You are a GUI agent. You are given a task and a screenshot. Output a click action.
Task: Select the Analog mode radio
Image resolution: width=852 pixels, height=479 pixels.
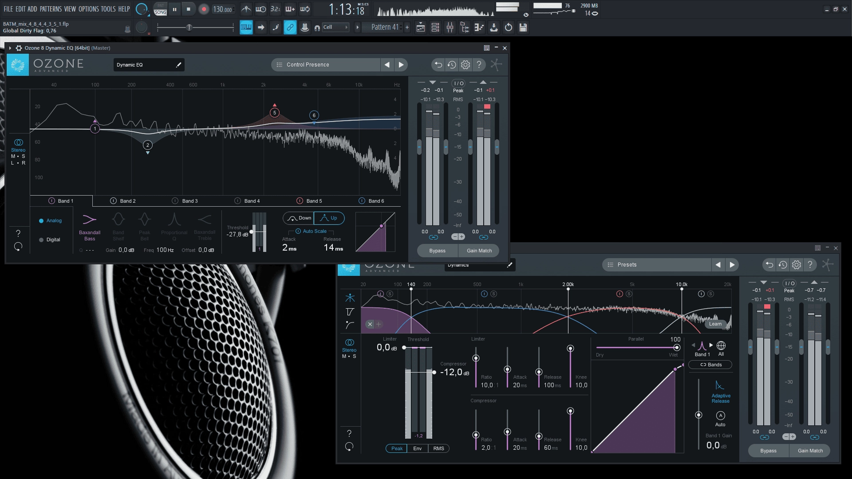pyautogui.click(x=50, y=221)
